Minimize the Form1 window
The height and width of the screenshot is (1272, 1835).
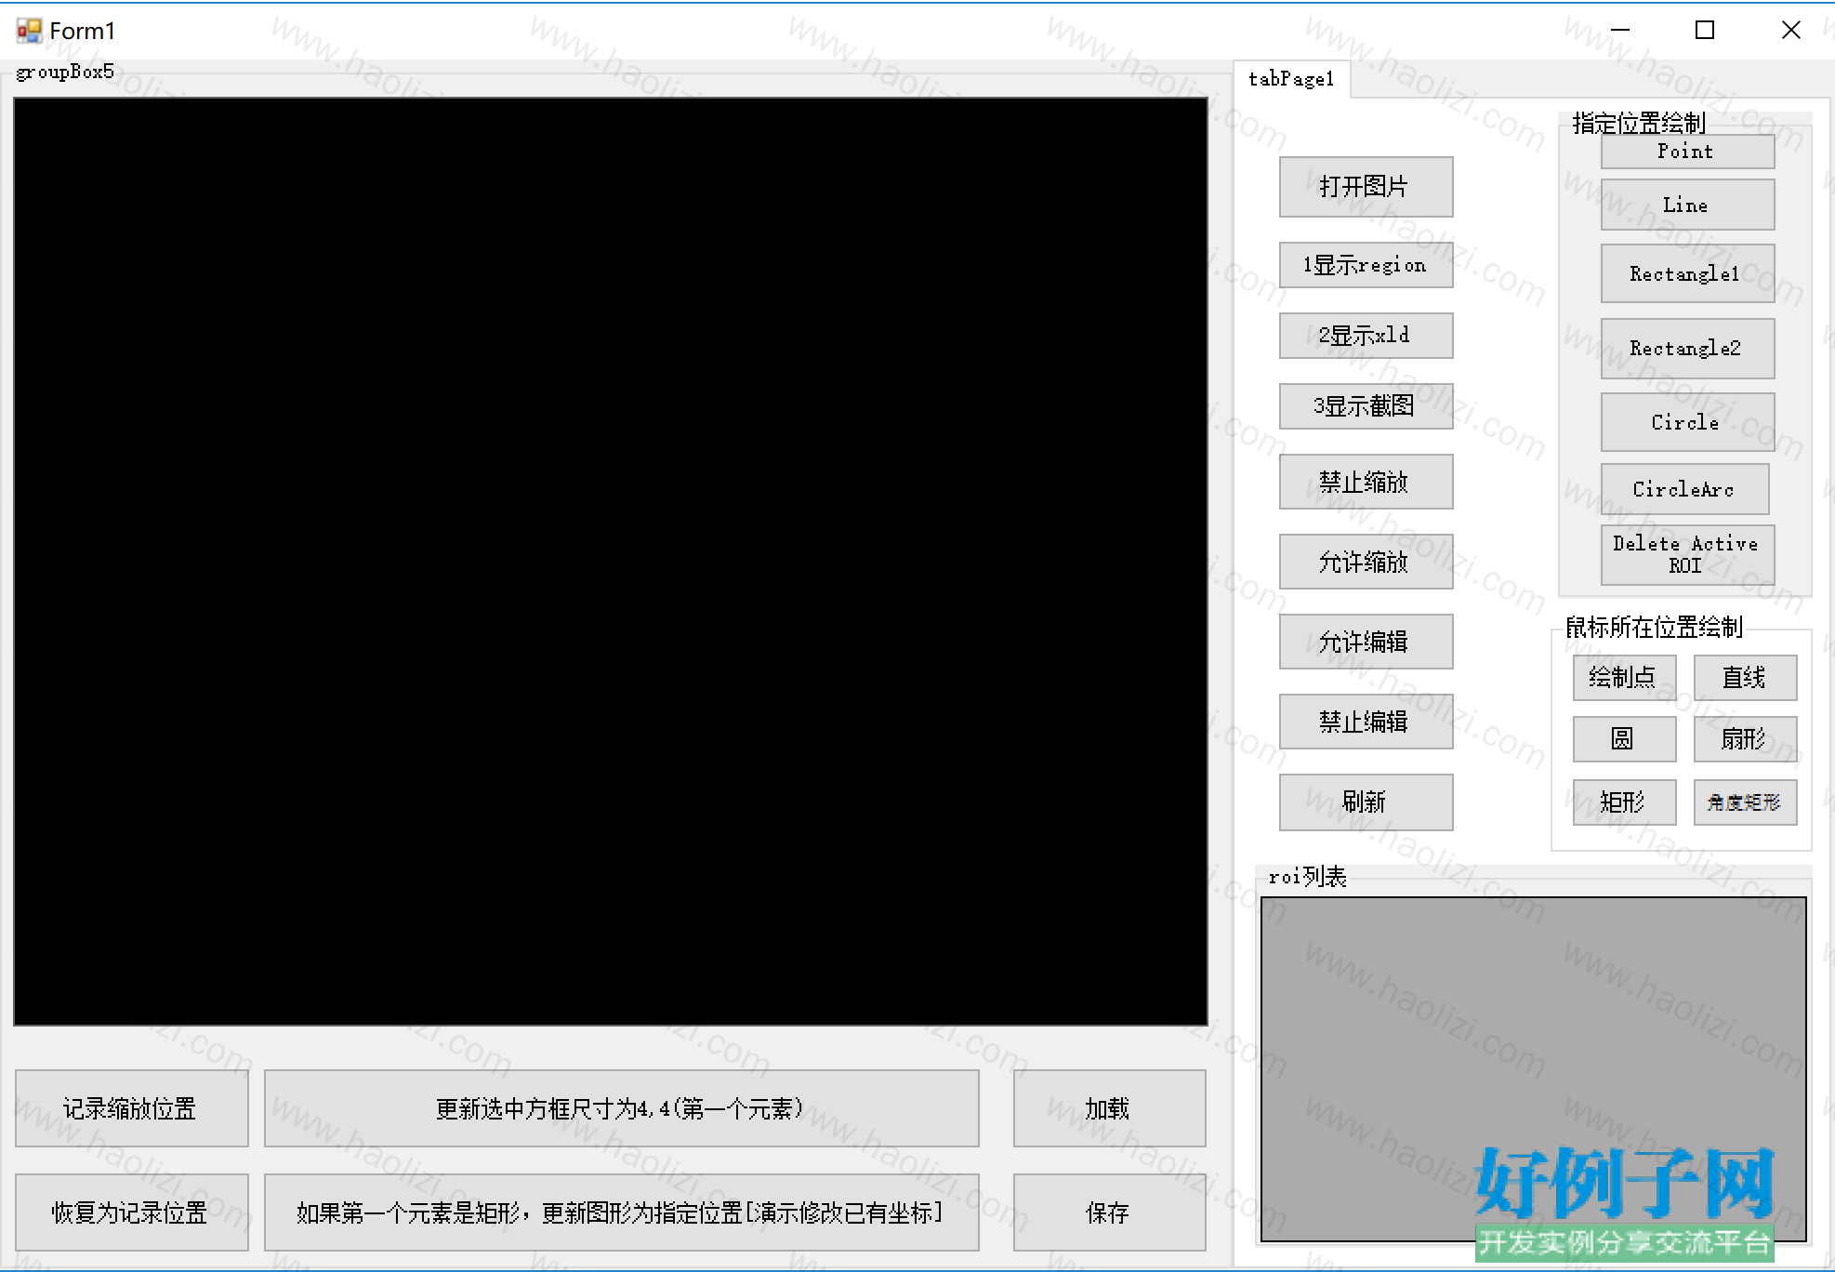(1620, 31)
